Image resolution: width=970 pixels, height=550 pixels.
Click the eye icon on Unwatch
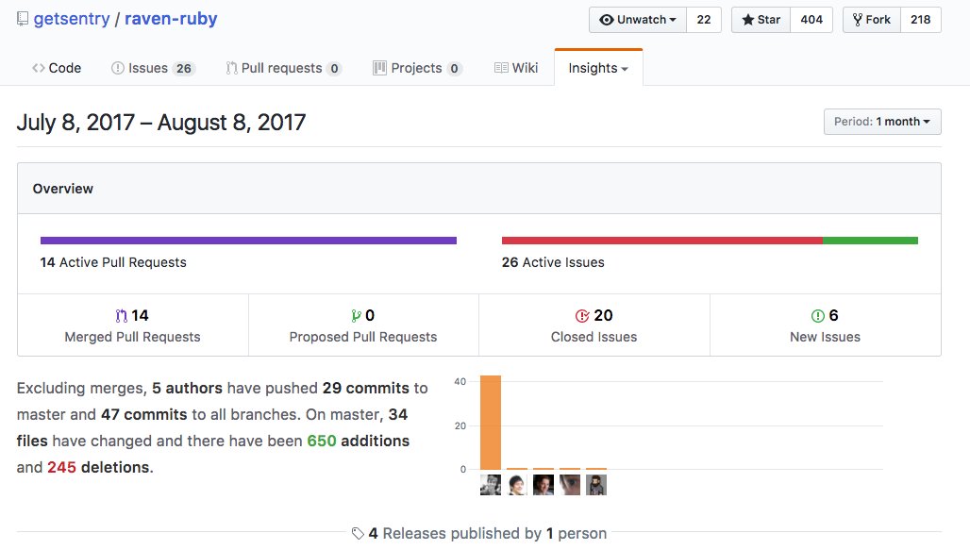[607, 20]
